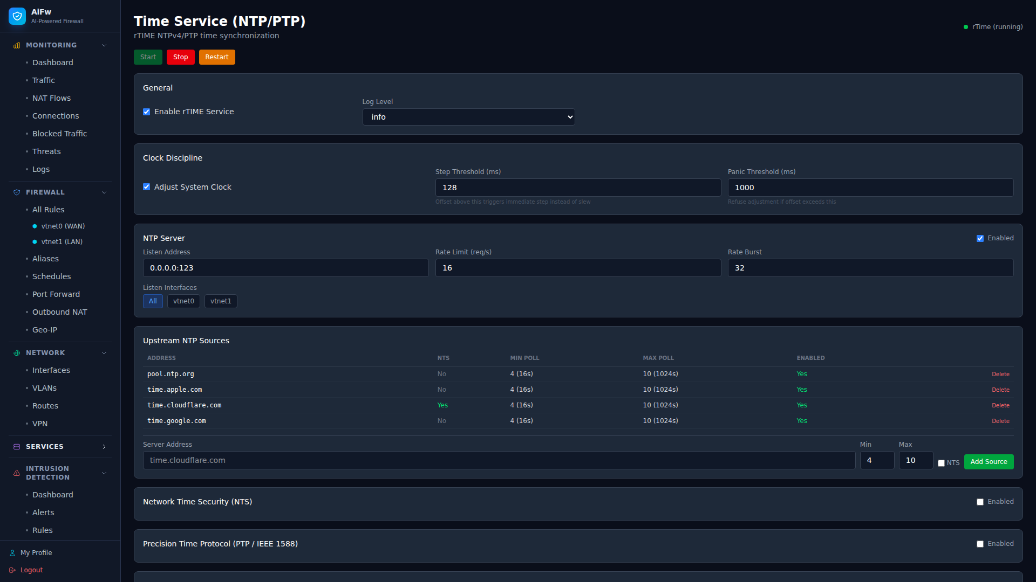Open the VLANs page
The image size is (1036, 582).
(x=44, y=388)
